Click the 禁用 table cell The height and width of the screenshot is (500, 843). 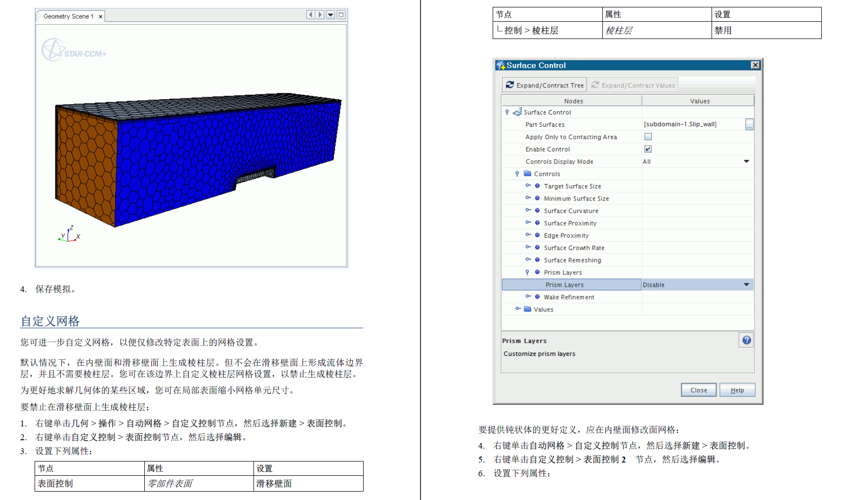tap(766, 30)
